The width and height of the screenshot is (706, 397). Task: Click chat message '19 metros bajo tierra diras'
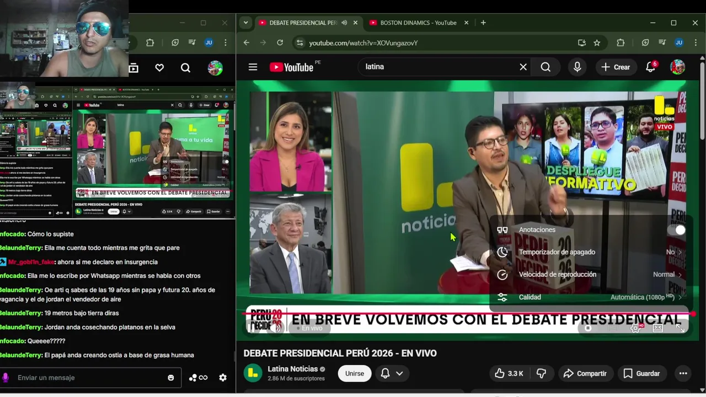pos(82,313)
